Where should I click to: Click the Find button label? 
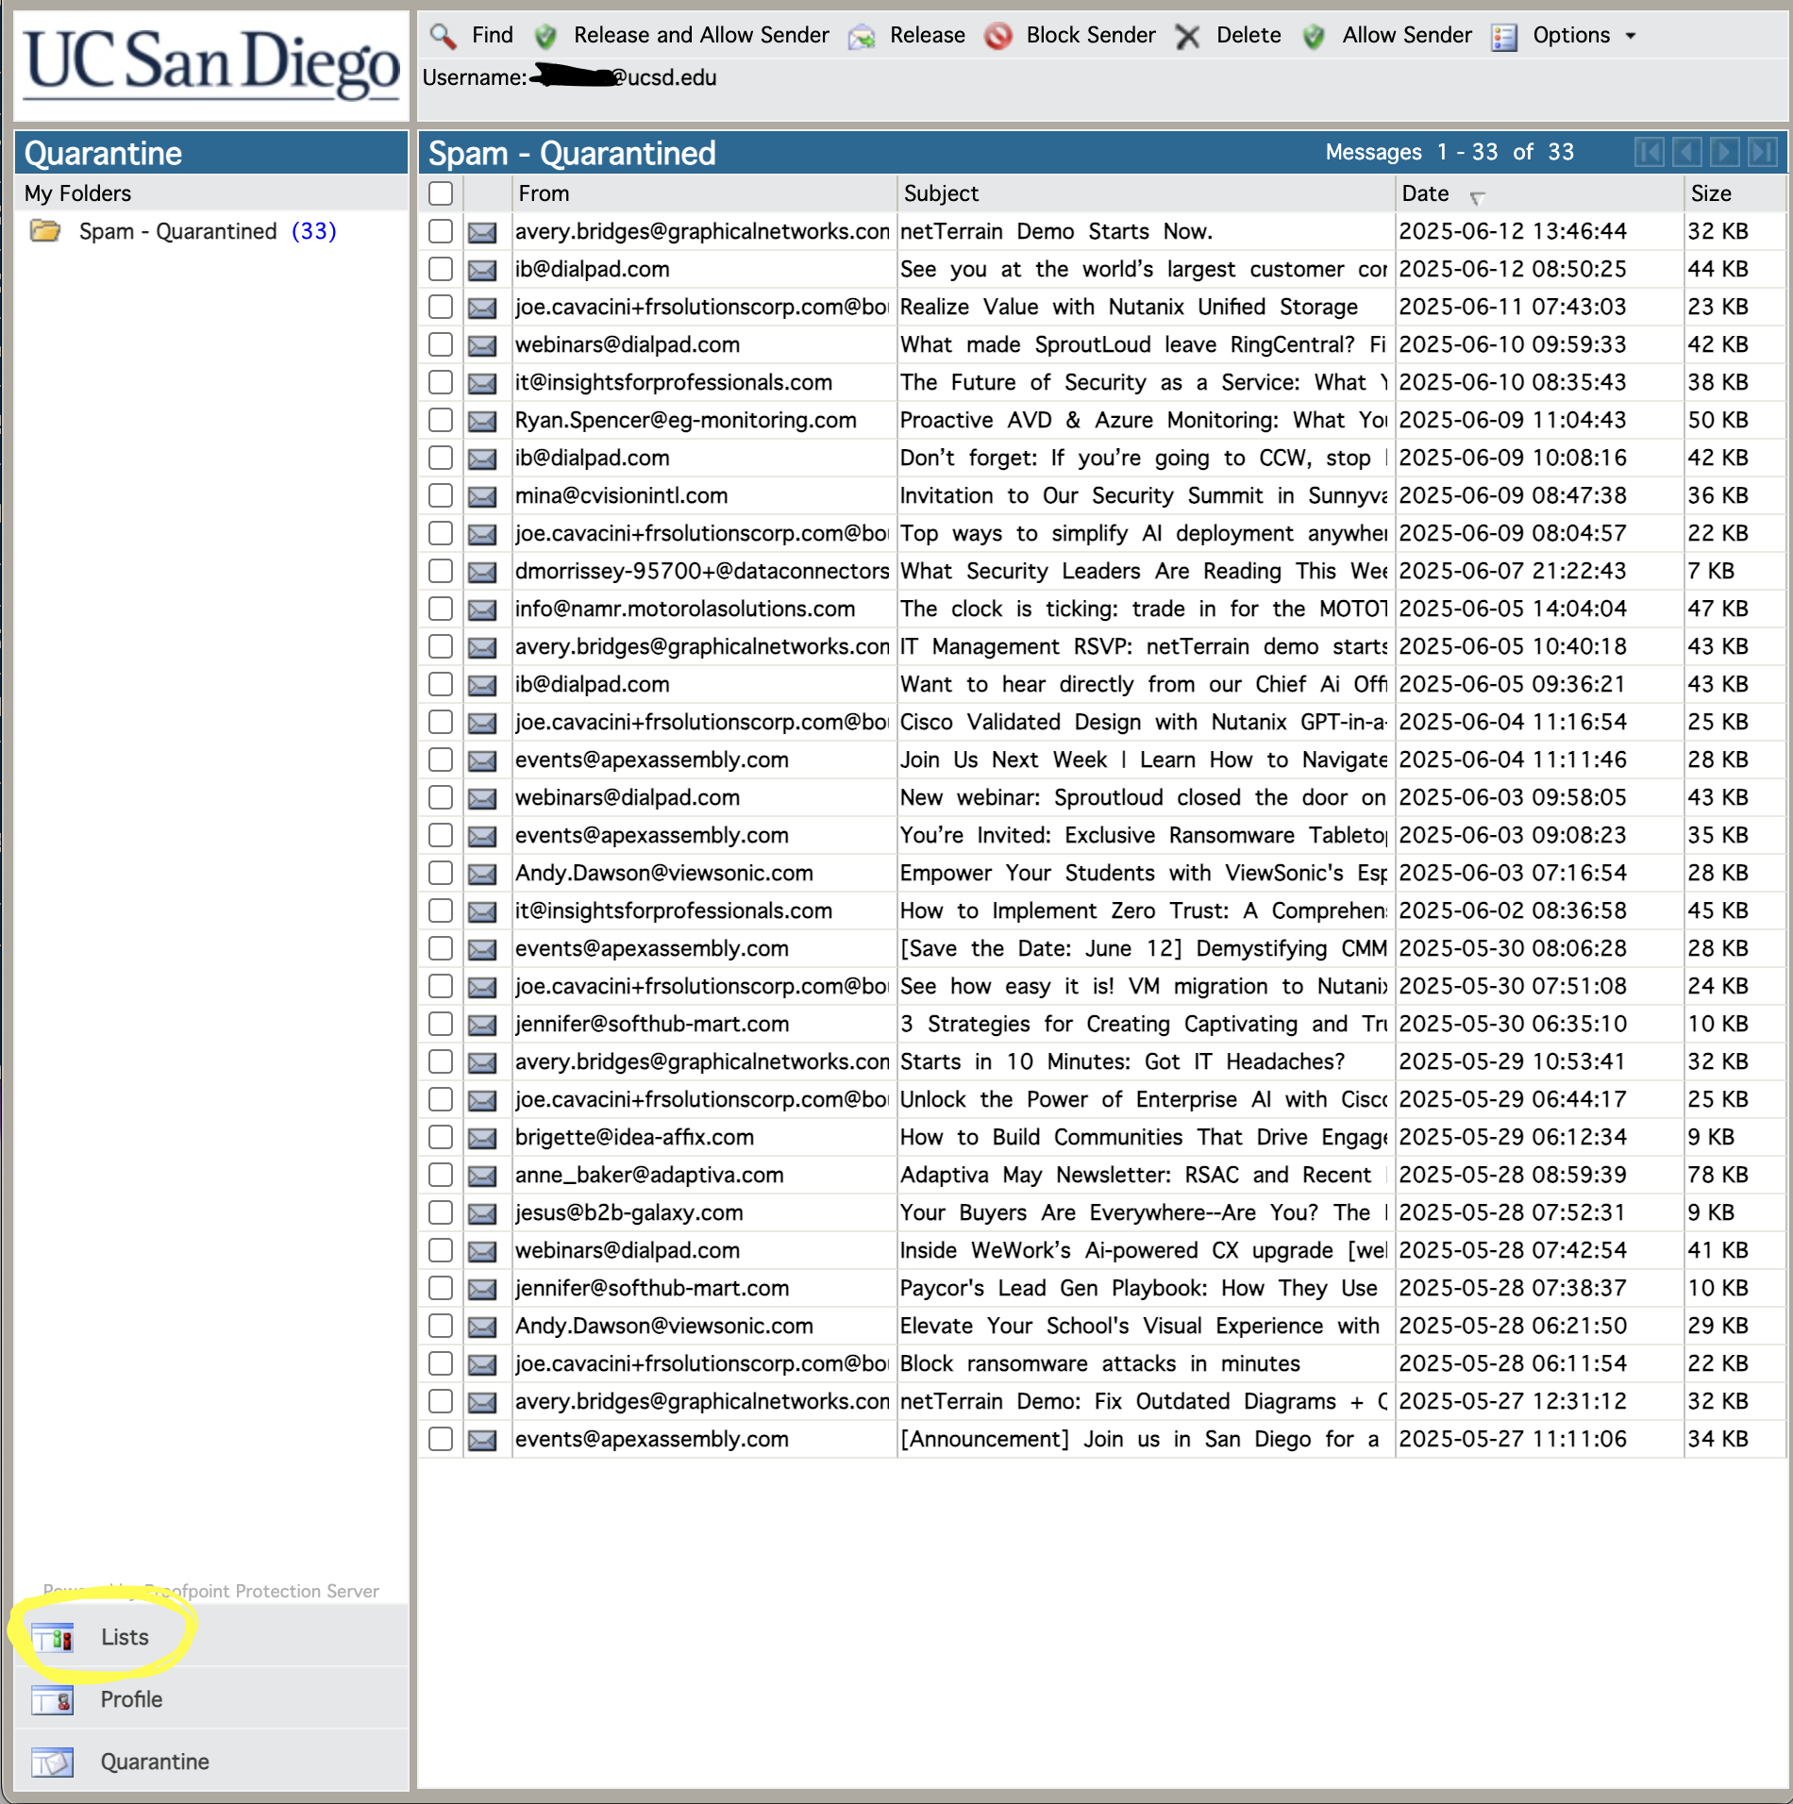(493, 35)
